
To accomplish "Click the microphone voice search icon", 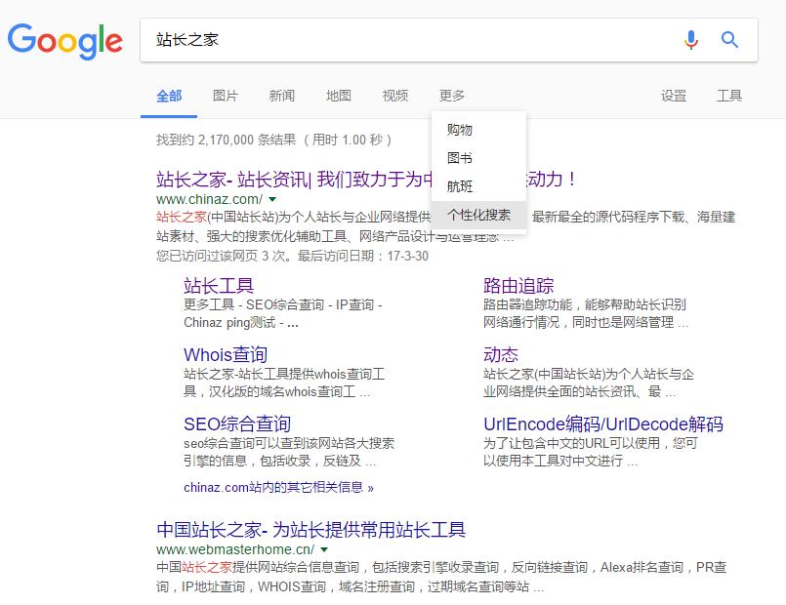I will pyautogui.click(x=691, y=40).
